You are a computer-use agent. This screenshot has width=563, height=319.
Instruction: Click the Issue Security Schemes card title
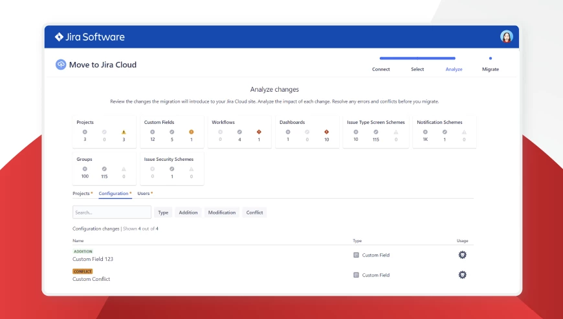169,159
